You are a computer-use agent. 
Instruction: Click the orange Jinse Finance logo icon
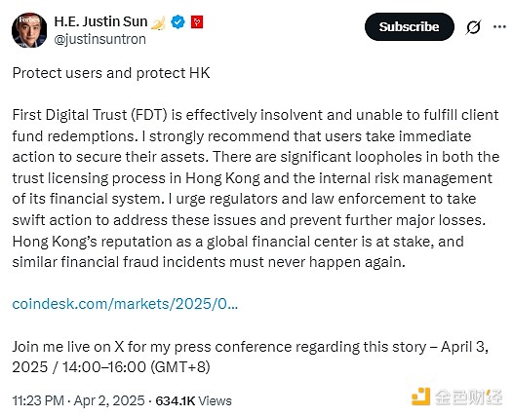click(420, 397)
